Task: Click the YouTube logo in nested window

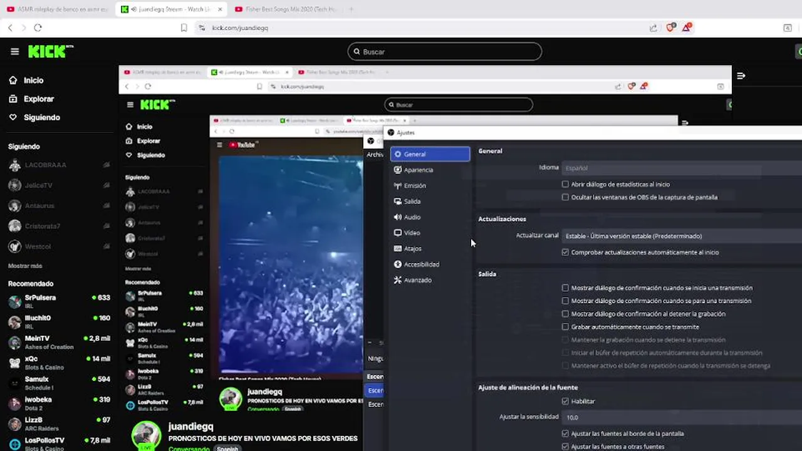Action: (x=242, y=145)
